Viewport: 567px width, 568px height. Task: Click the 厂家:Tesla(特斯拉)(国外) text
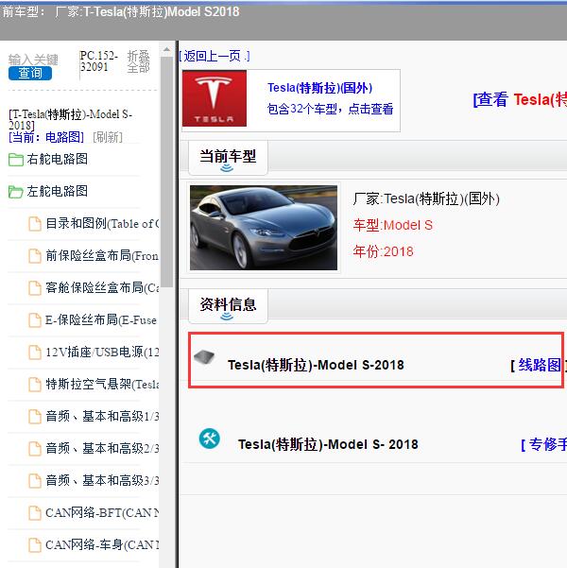click(426, 198)
